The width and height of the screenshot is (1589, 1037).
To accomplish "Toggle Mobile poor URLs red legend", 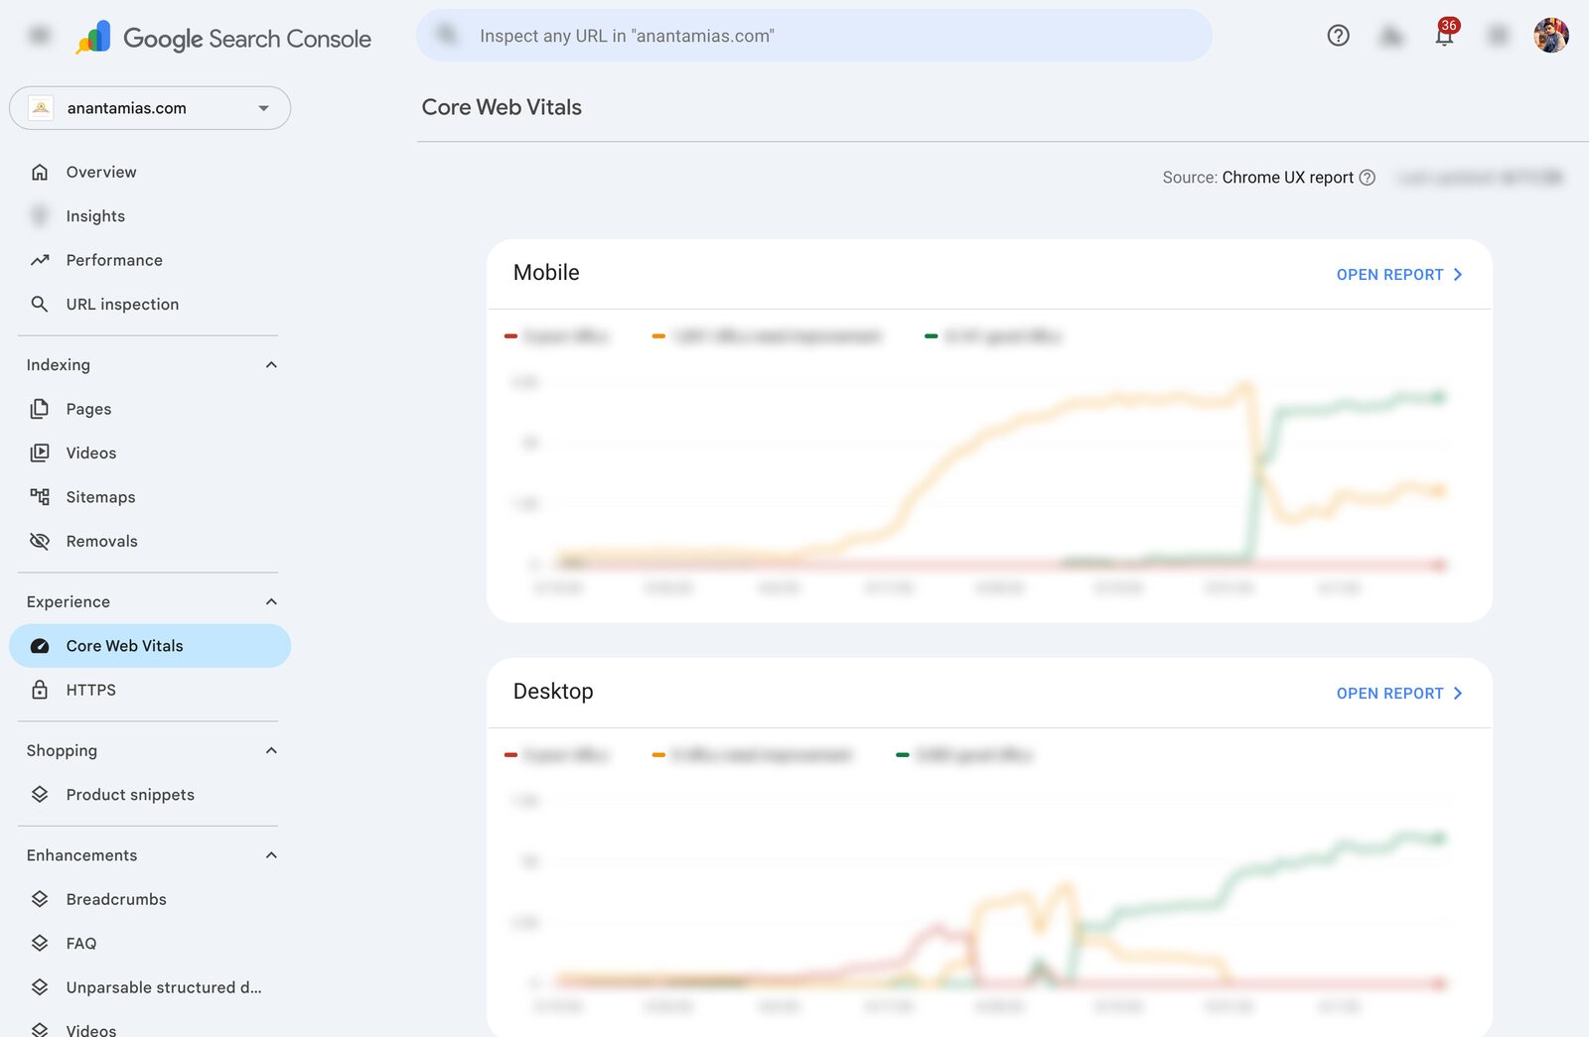I will [x=556, y=336].
